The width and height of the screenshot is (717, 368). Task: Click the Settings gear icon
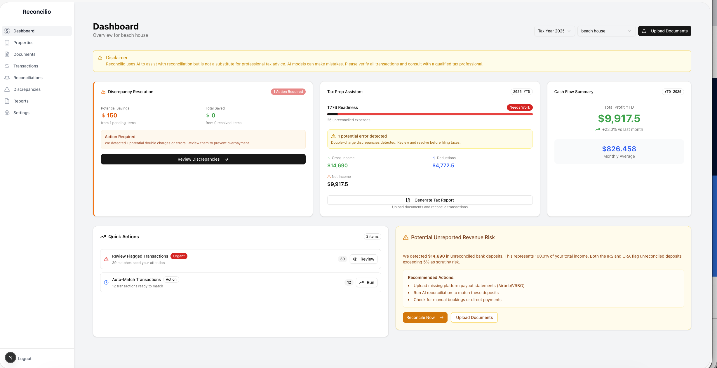pyautogui.click(x=7, y=113)
